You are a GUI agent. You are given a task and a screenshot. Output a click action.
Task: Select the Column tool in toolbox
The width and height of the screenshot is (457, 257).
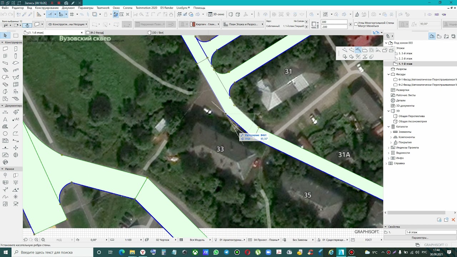click(x=16, y=56)
